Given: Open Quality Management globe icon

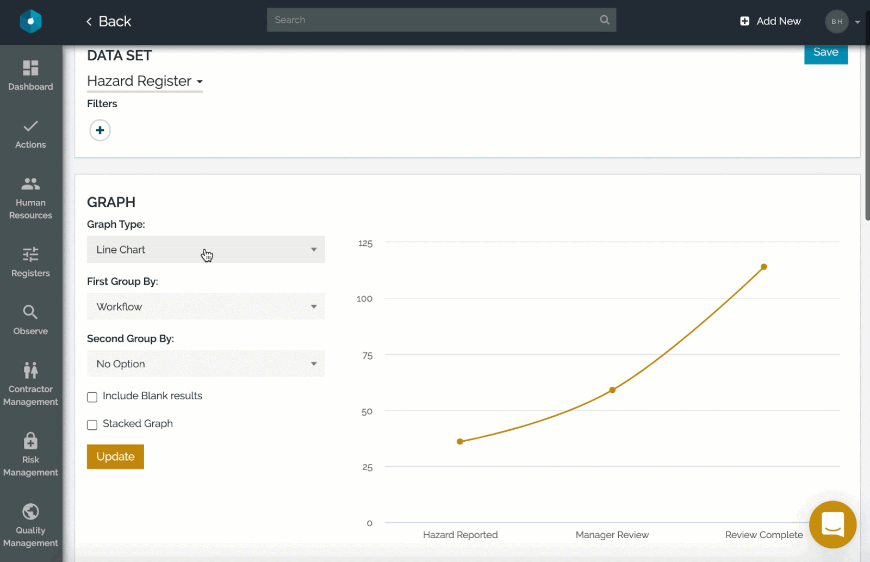Looking at the screenshot, I should [x=30, y=512].
